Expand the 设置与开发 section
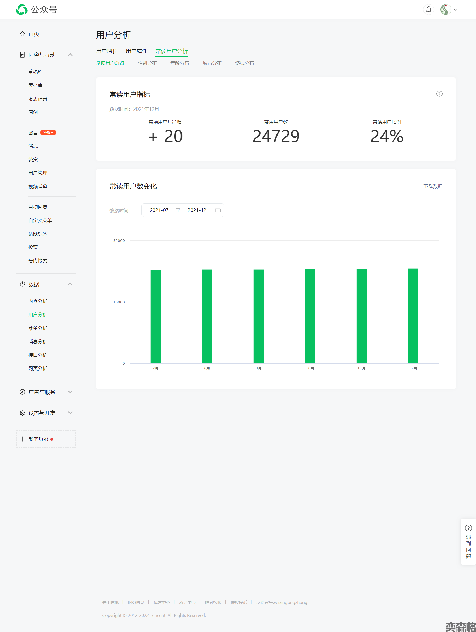The image size is (476, 632). [x=70, y=413]
